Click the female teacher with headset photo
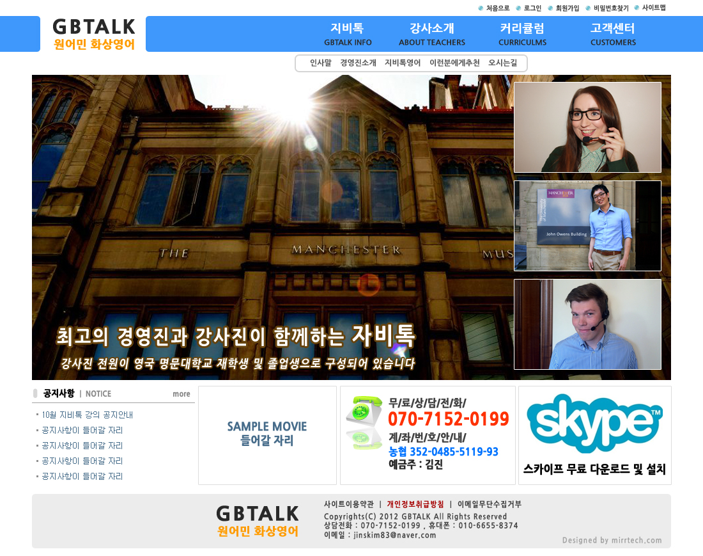This screenshot has height=556, width=703. [587, 127]
